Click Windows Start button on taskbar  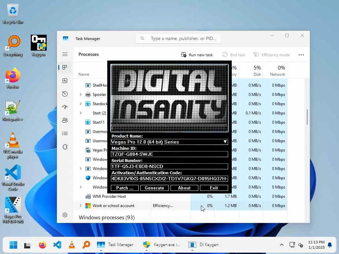click(x=13, y=245)
